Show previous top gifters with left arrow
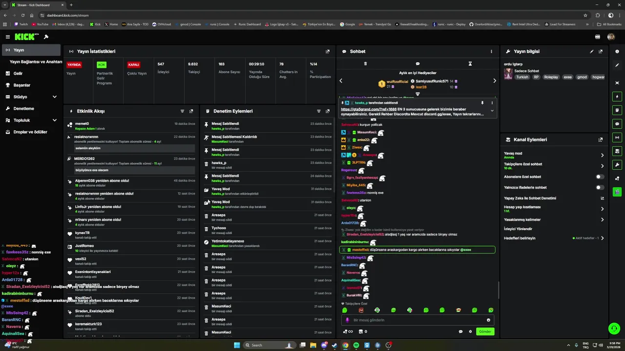The height and width of the screenshot is (351, 625). click(341, 81)
